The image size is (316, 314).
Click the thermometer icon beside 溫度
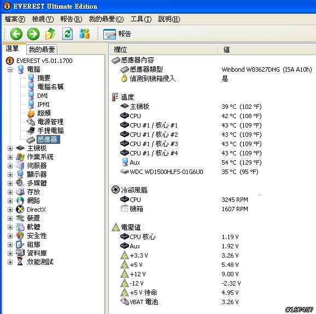point(115,97)
